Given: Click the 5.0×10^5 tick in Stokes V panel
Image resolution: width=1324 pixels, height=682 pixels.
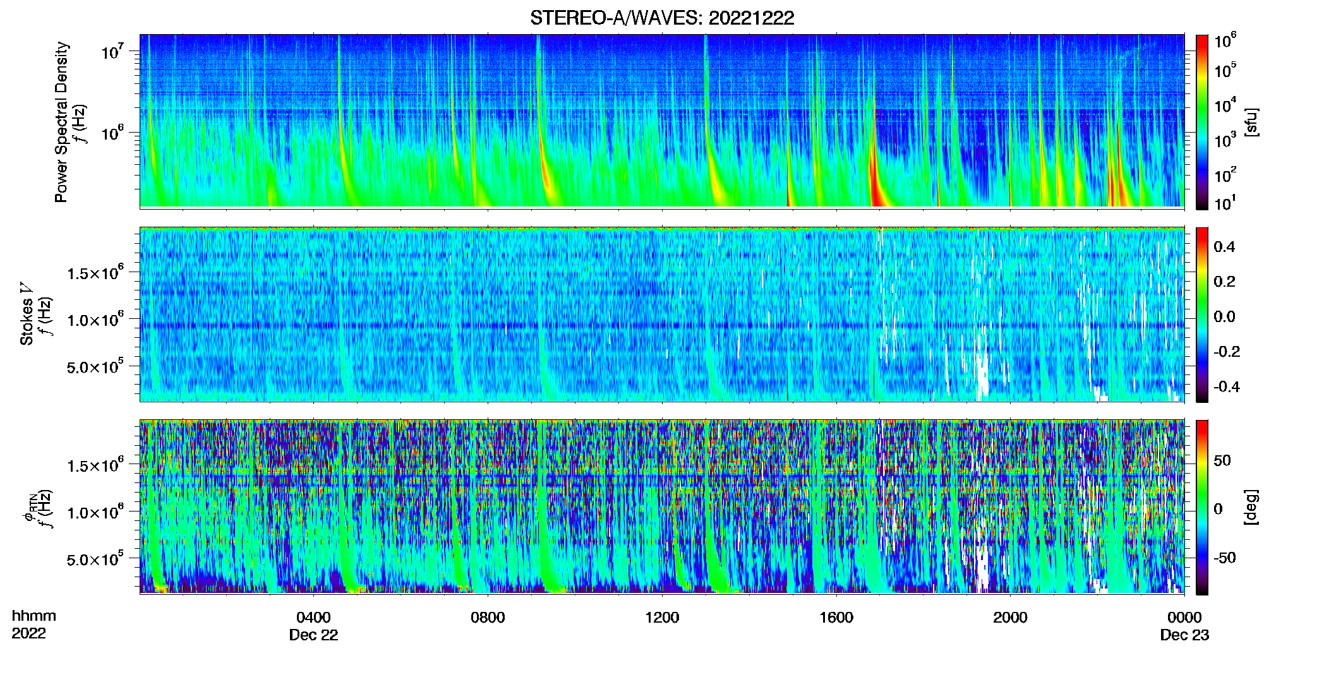Looking at the screenshot, I should [x=95, y=366].
